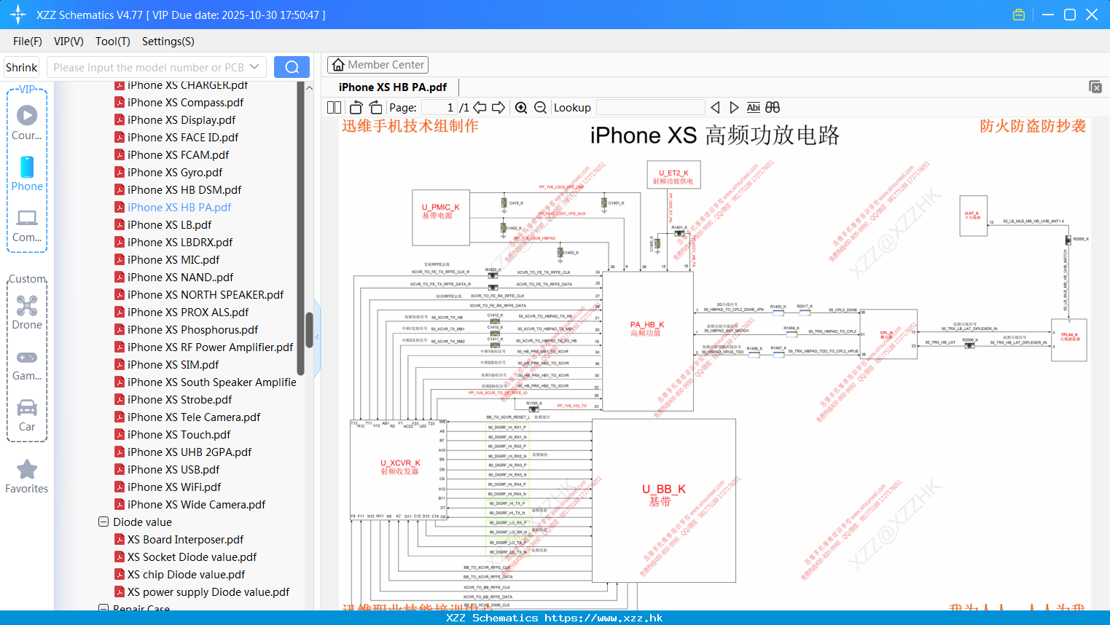Open iPhone XS Strobe.pdf
The image size is (1110, 625).
pos(179,399)
